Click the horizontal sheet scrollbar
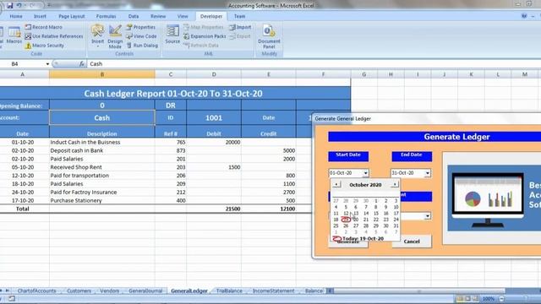541x304 pixels. (419, 291)
